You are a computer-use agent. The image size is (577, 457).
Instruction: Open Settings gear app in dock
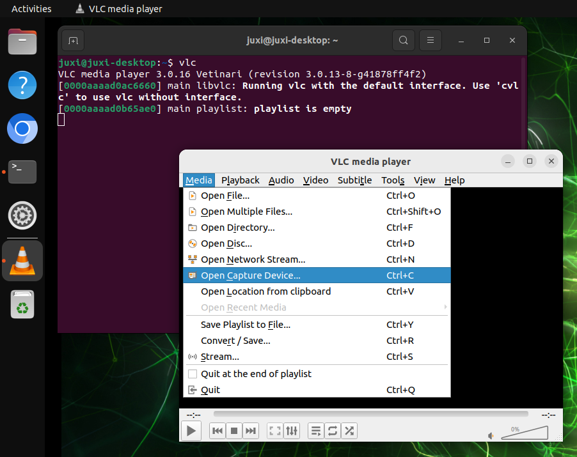pyautogui.click(x=22, y=215)
